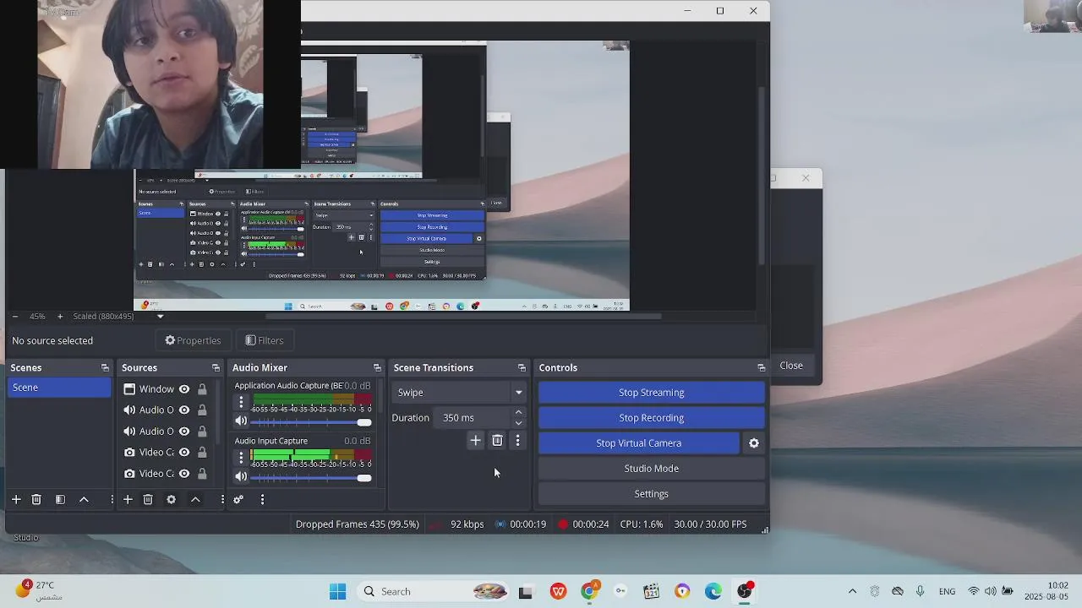Click Stop Virtual Camera button
This screenshot has width=1082, height=608.
click(639, 443)
